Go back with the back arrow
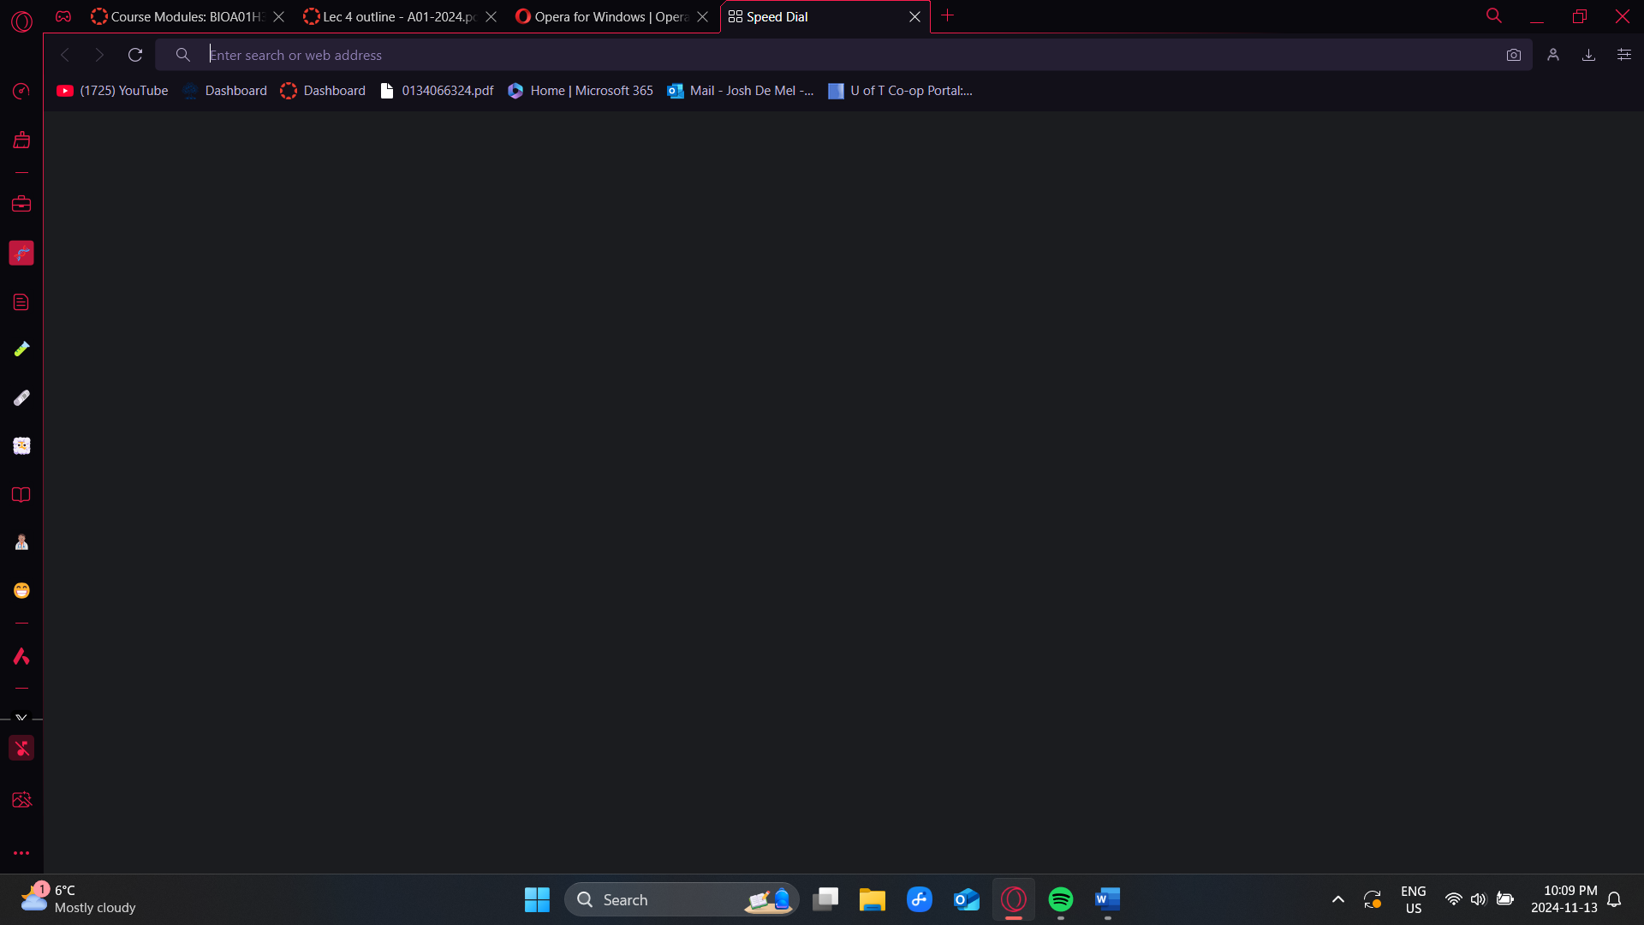The image size is (1644, 925). coord(65,55)
